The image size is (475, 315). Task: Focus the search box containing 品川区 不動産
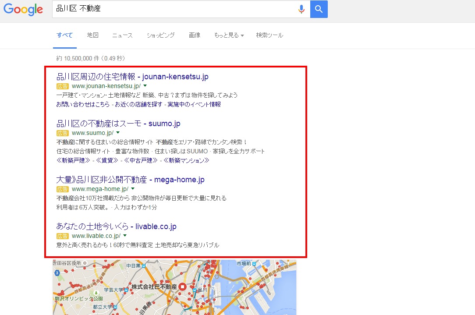pos(181,9)
